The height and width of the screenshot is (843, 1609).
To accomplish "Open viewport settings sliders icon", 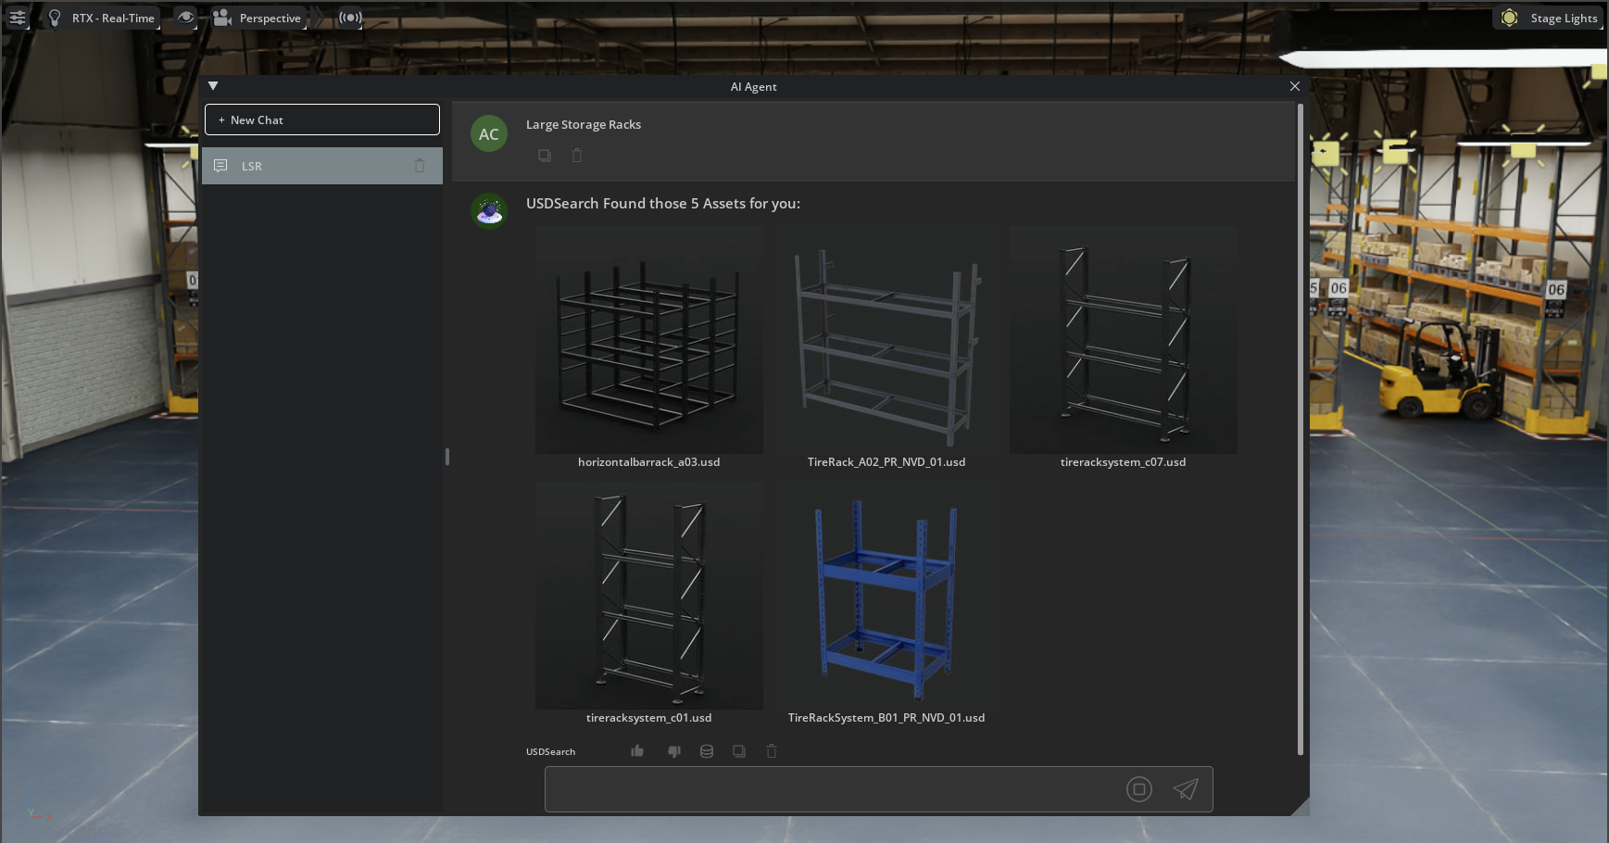I will point(17,18).
